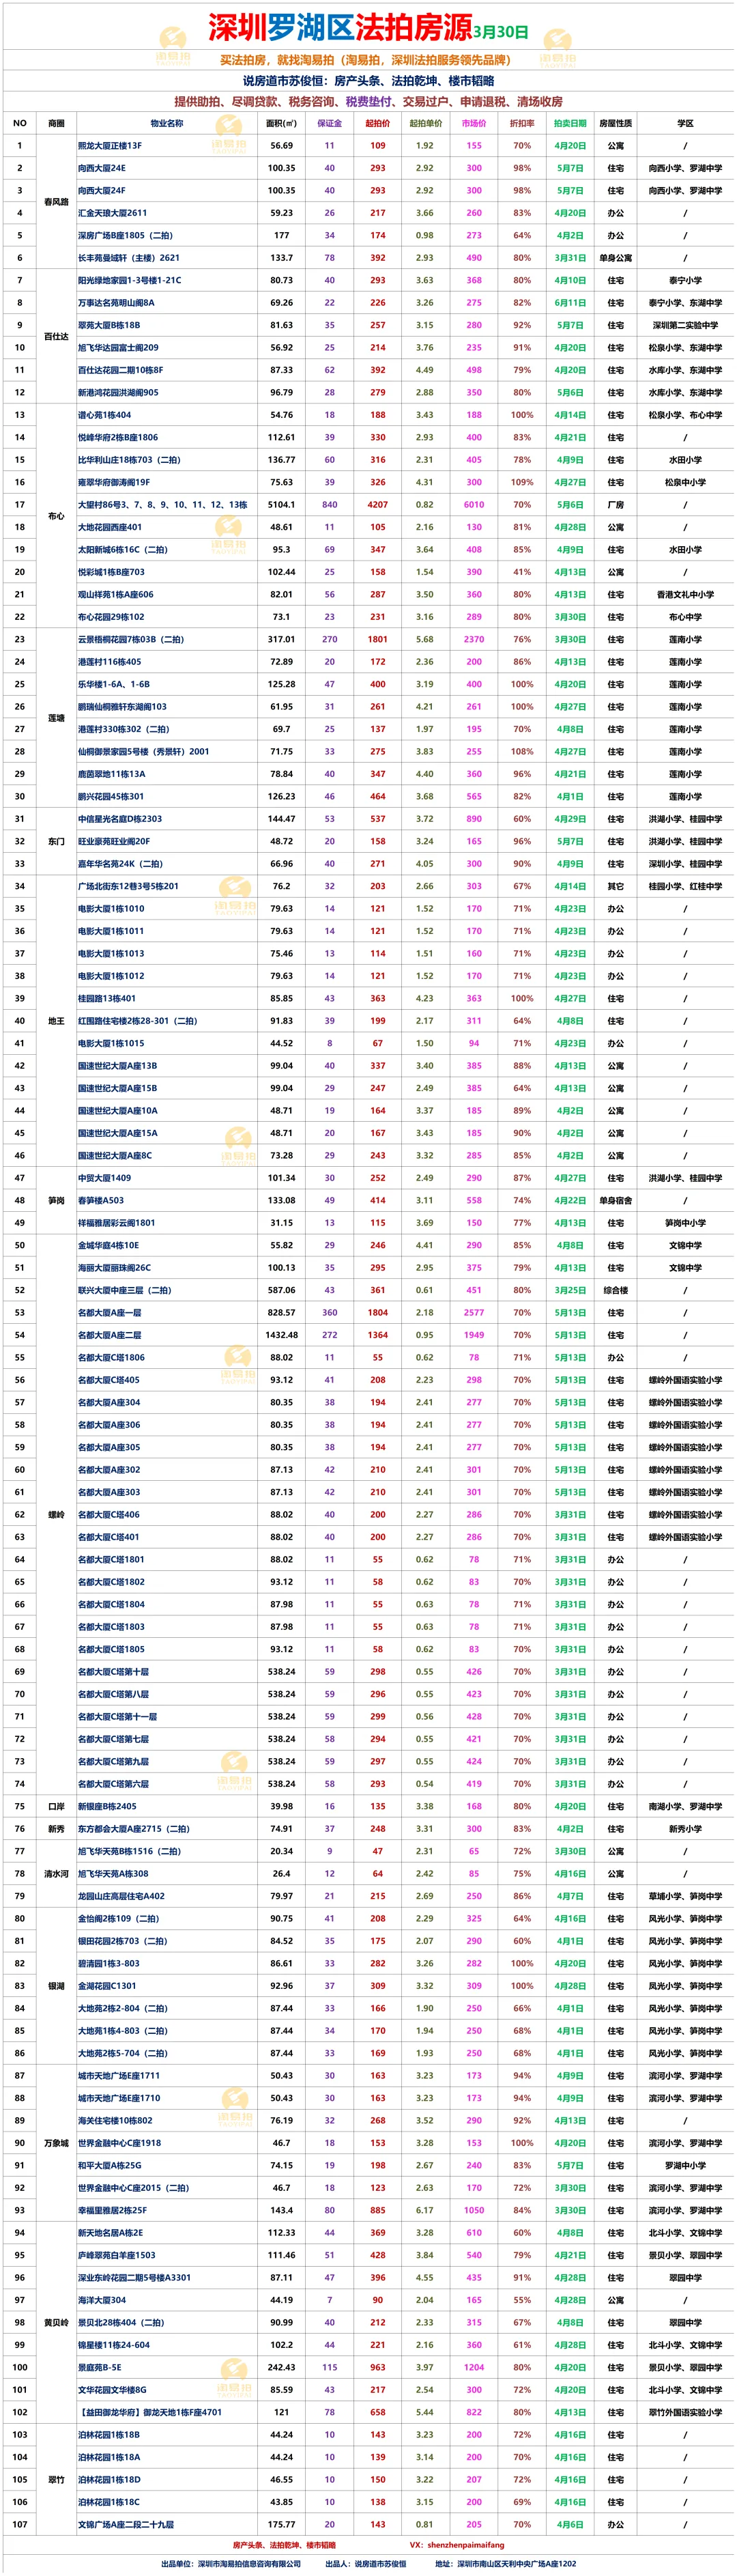
Task: Click the 市场价 column header
Action: click(x=473, y=123)
